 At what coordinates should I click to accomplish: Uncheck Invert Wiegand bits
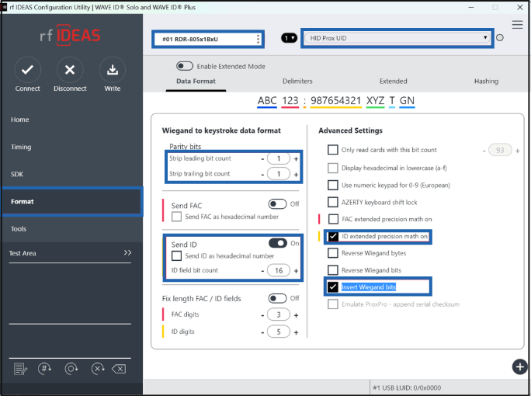pyautogui.click(x=333, y=287)
